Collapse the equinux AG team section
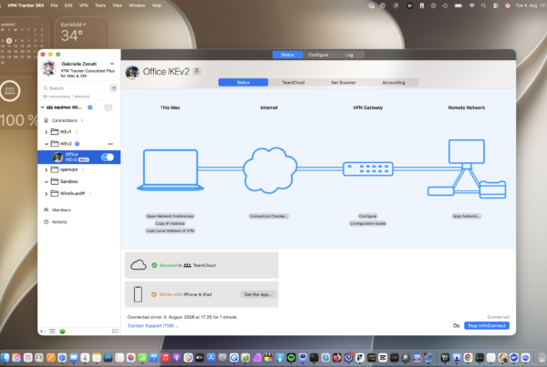 pos(42,107)
